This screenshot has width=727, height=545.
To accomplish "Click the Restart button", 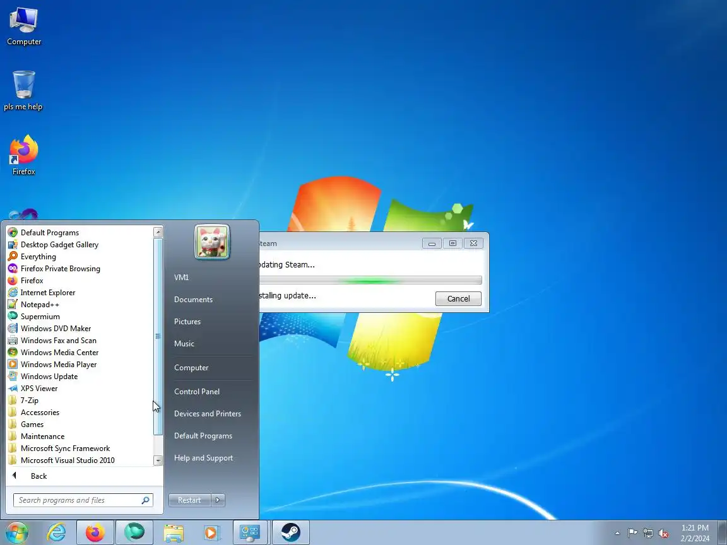I will pos(189,500).
